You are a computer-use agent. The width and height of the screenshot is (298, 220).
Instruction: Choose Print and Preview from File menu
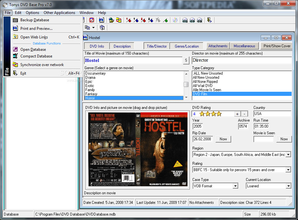[46, 29]
